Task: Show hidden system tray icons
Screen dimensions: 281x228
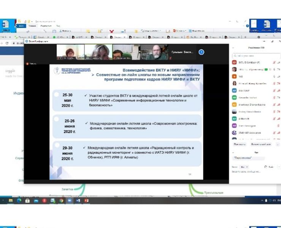Action: pos(262,201)
